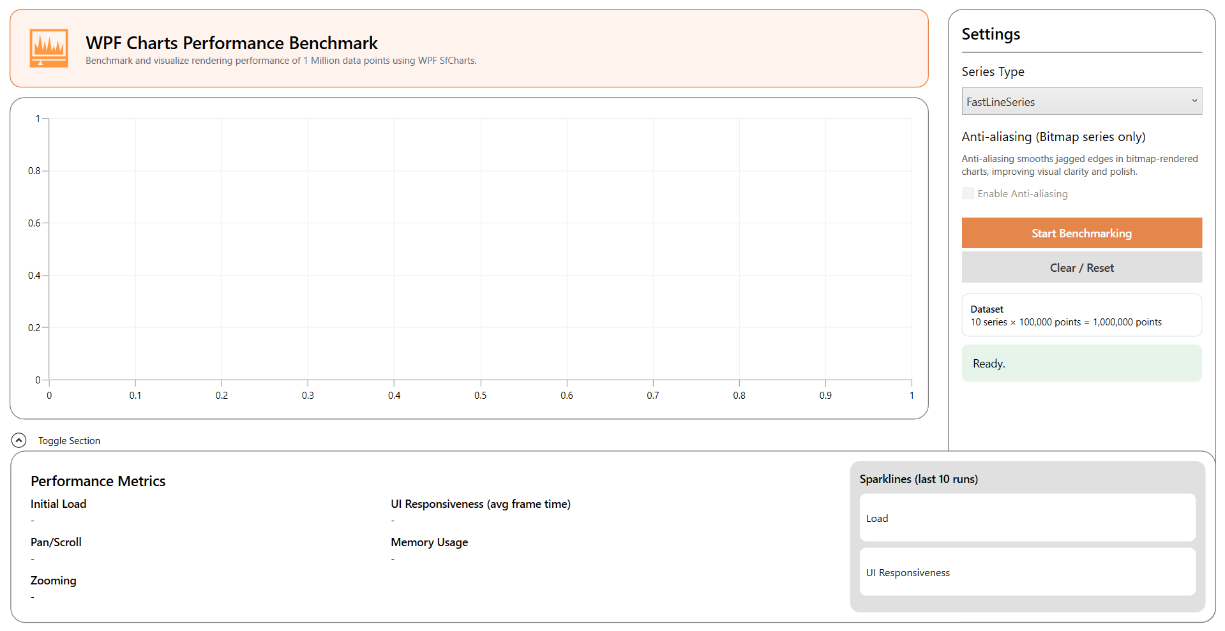This screenshot has width=1225, height=631.
Task: Click the chart histogram icon in the header
Action: (49, 48)
